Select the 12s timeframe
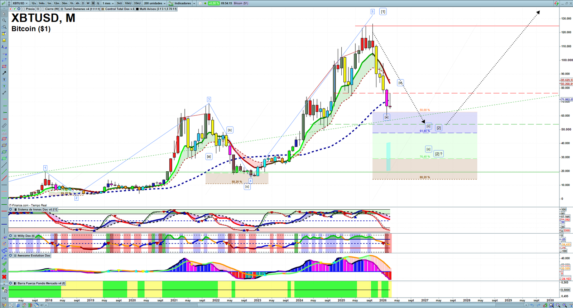Image resolution: width=573 pixels, height=308 pixels. click(x=33, y=3)
